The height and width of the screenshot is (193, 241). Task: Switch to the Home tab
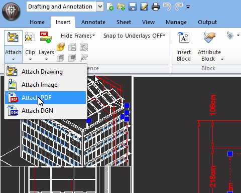(37, 22)
